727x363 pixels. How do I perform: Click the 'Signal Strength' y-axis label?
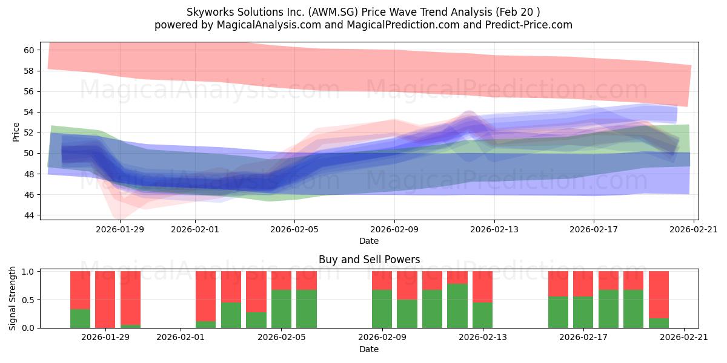13,299
